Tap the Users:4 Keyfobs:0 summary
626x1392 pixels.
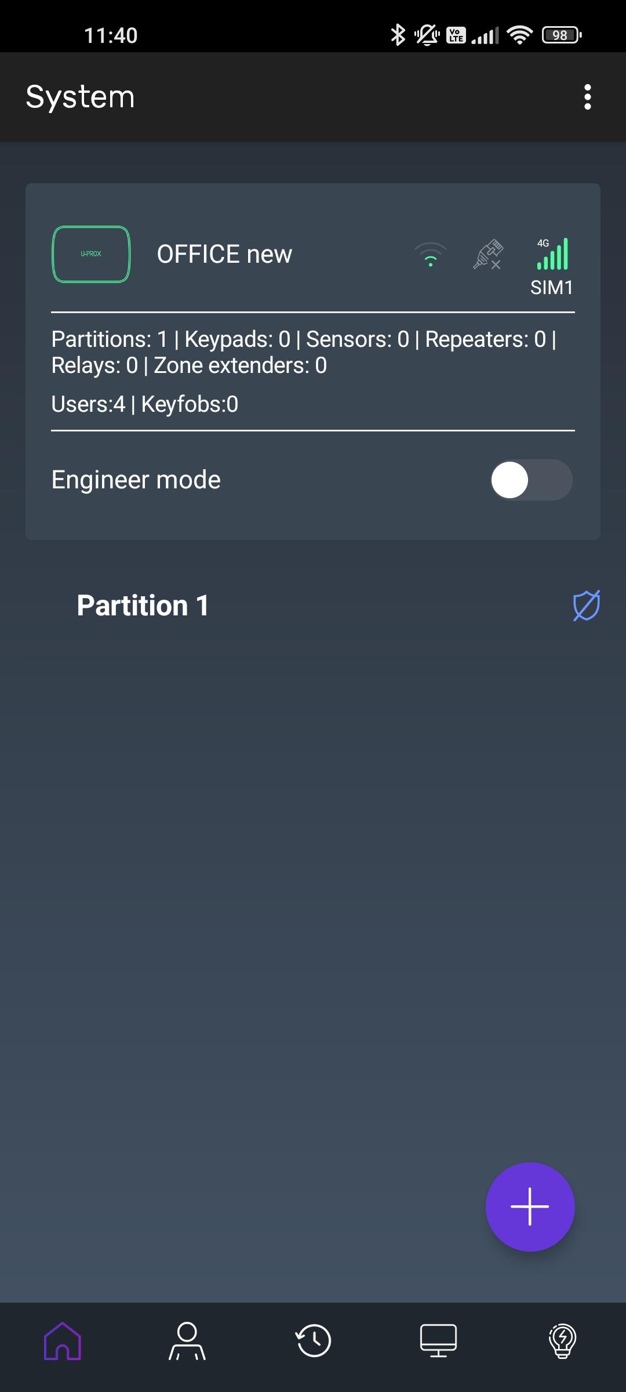[x=145, y=404]
